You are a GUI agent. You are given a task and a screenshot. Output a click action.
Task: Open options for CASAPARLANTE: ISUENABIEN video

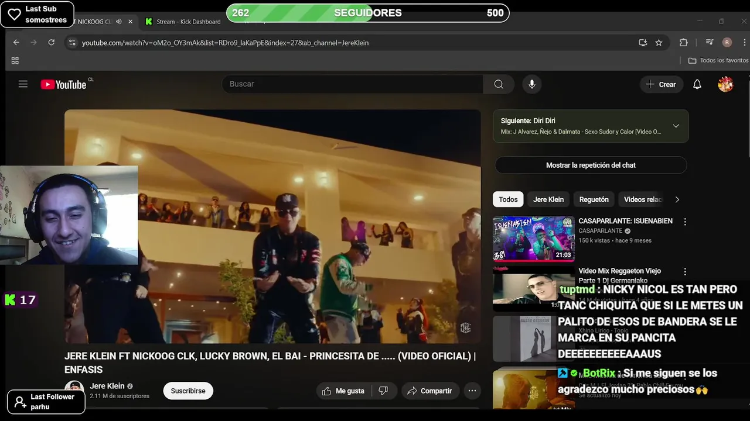pyautogui.click(x=685, y=222)
